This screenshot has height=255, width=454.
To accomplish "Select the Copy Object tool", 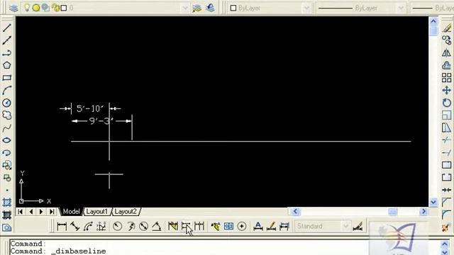I will click(446, 40).
